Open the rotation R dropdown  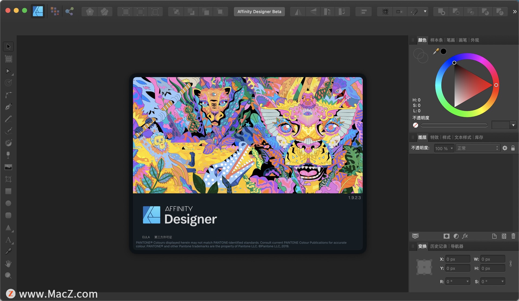[467, 282]
